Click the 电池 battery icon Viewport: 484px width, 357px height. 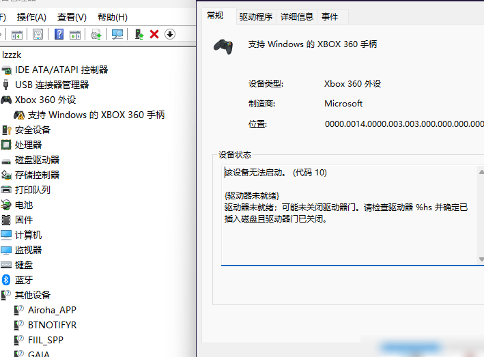pos(6,205)
